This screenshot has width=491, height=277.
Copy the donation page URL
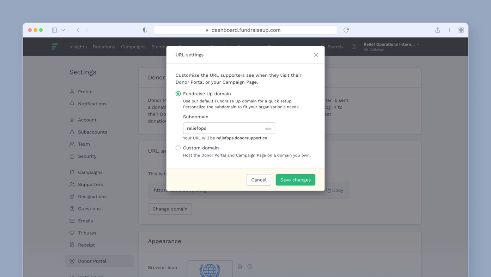click(x=334, y=190)
